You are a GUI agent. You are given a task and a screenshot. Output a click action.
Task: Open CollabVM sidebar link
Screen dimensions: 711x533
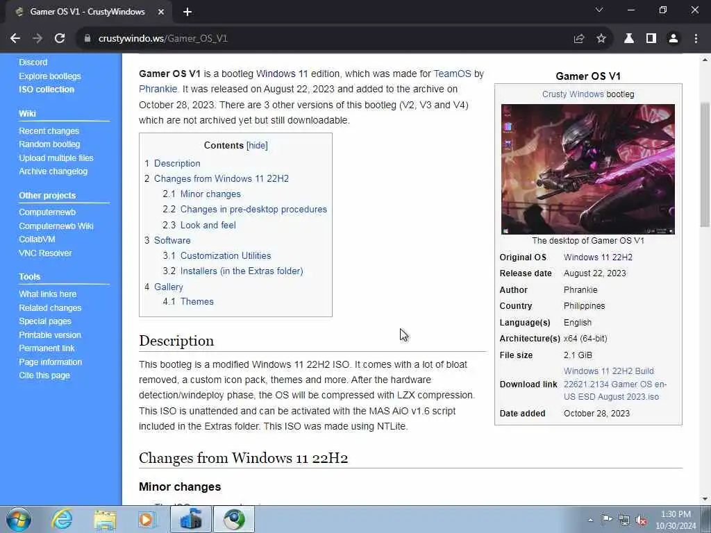click(37, 239)
